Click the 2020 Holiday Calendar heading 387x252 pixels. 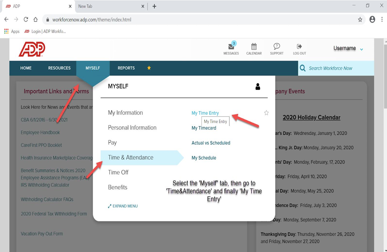pyautogui.click(x=311, y=117)
